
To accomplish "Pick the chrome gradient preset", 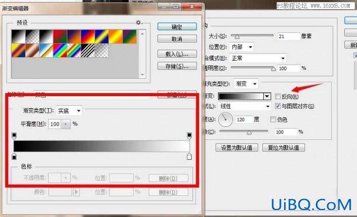I will coord(46,50).
